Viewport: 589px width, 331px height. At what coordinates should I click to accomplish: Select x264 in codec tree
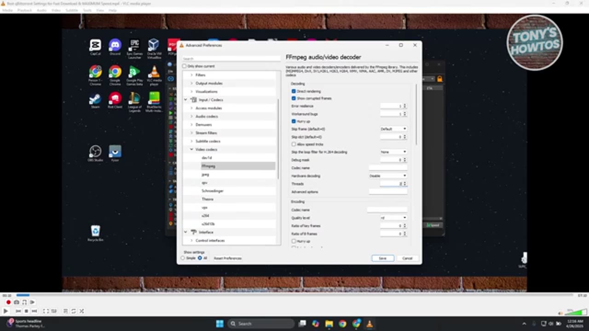(x=205, y=216)
